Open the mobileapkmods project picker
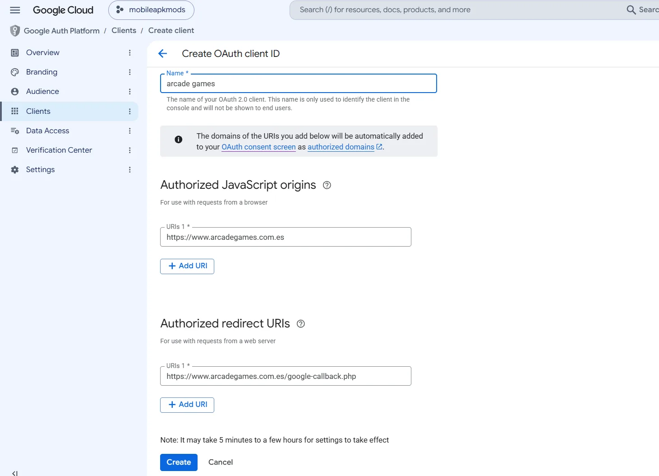 point(151,10)
